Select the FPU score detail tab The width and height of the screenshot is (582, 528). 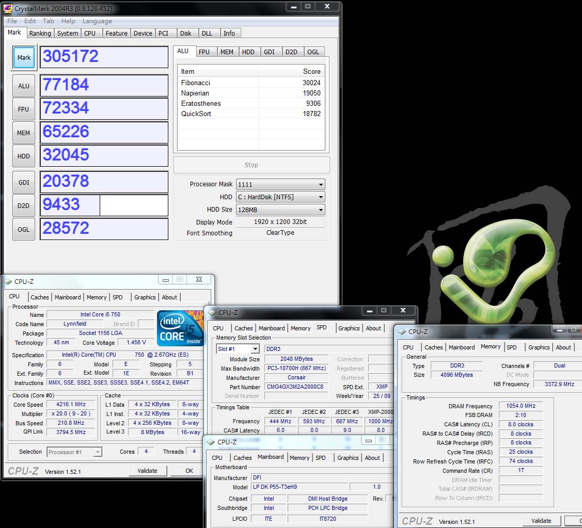[x=204, y=52]
